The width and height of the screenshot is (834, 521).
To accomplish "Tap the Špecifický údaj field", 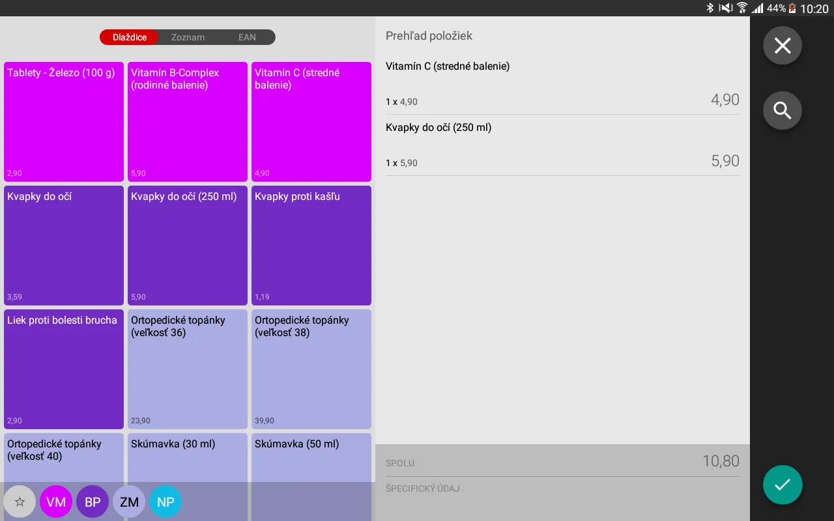I will tap(562, 488).
